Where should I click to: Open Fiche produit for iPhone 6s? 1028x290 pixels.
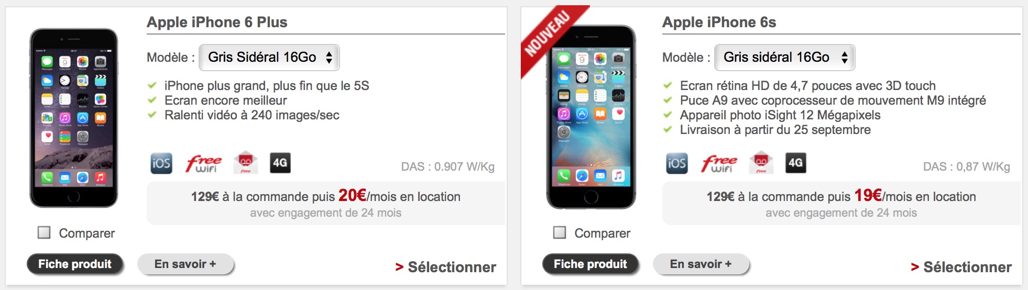(x=590, y=264)
